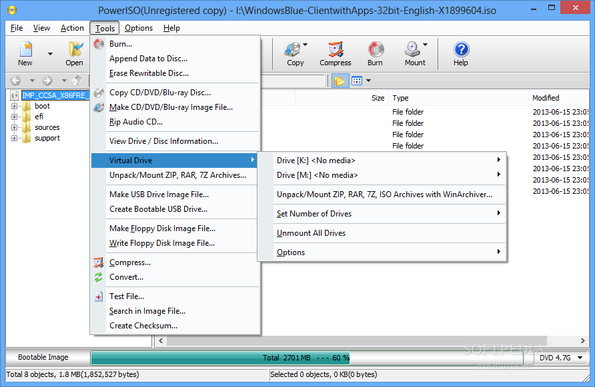Click the Copy disc toolbar icon
Image resolution: width=595 pixels, height=387 pixels.
click(293, 49)
